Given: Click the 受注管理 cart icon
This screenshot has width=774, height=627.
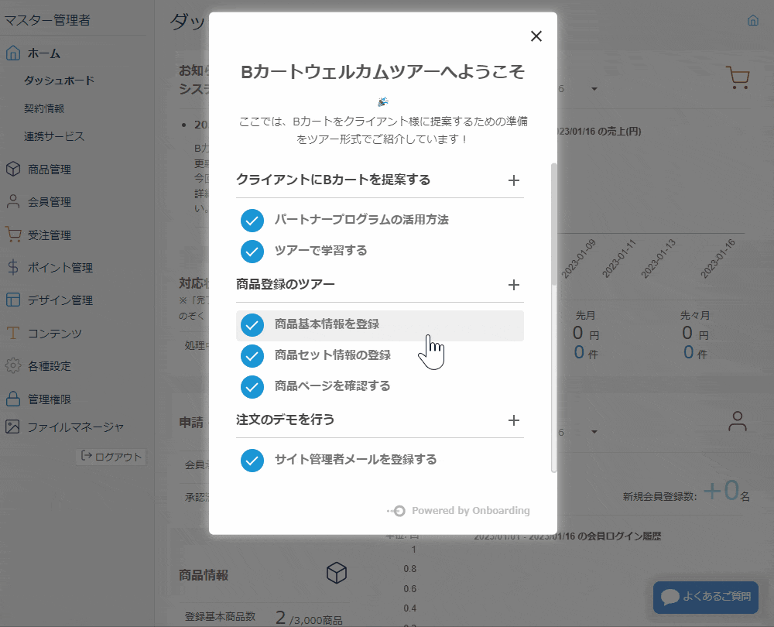Looking at the screenshot, I should pyautogui.click(x=13, y=235).
